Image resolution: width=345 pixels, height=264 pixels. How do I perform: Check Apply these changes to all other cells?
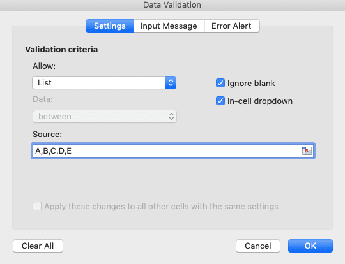tap(37, 206)
